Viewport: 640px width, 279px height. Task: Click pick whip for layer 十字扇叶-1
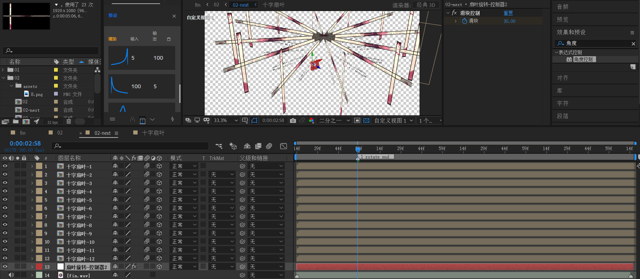(242, 166)
